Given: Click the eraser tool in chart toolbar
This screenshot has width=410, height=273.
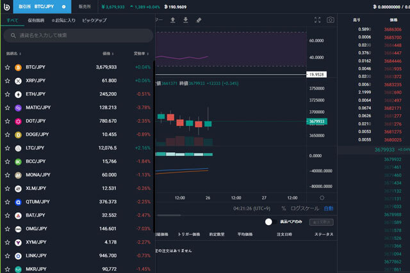Looking at the screenshot, I should click(199, 20).
